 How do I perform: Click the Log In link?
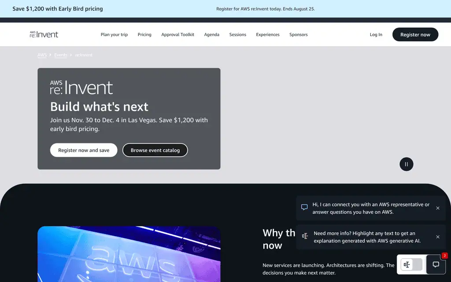click(x=376, y=34)
